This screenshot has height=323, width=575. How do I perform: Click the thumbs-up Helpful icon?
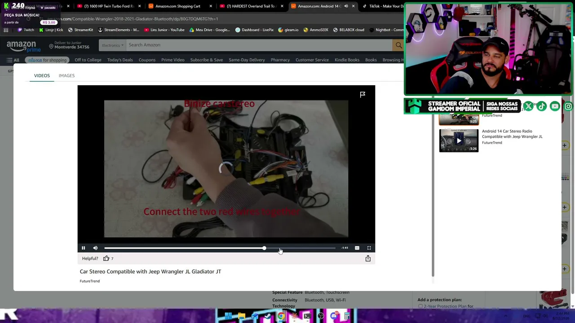pyautogui.click(x=106, y=258)
